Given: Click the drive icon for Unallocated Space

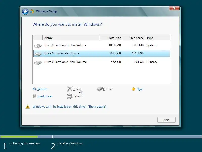Looking at the screenshot, I should (x=38, y=54).
